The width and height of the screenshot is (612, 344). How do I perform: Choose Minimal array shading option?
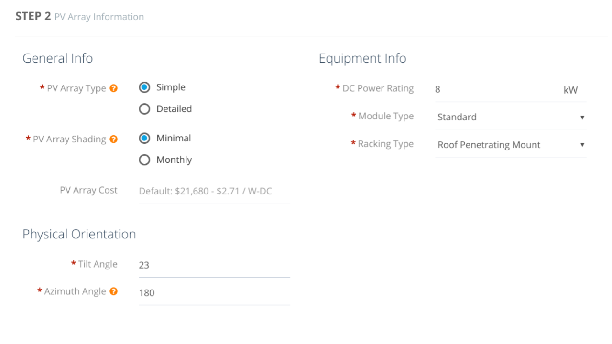click(x=144, y=138)
